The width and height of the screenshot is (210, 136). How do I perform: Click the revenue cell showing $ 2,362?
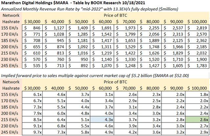point(197,40)
